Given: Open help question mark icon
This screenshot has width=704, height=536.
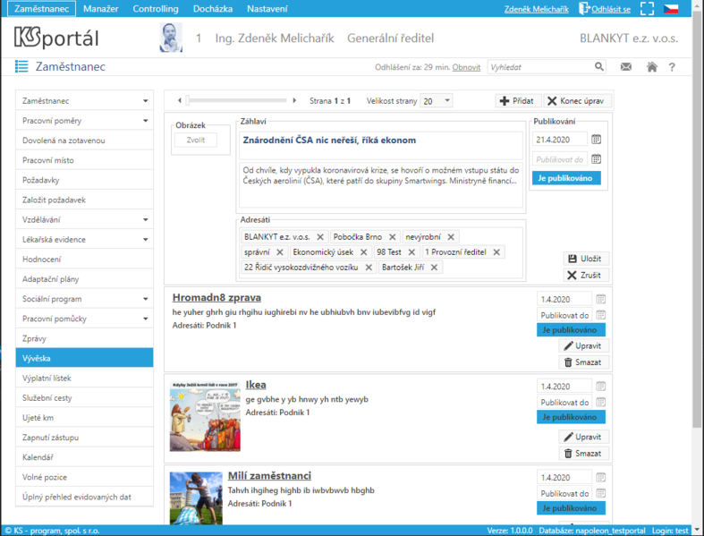Looking at the screenshot, I should click(x=672, y=67).
